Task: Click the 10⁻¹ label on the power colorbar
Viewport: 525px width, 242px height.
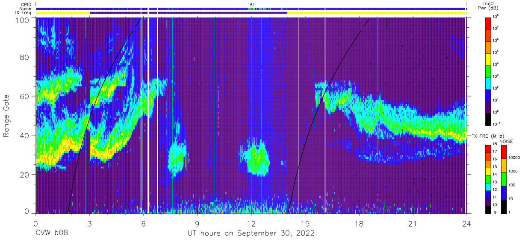Action: point(497,124)
